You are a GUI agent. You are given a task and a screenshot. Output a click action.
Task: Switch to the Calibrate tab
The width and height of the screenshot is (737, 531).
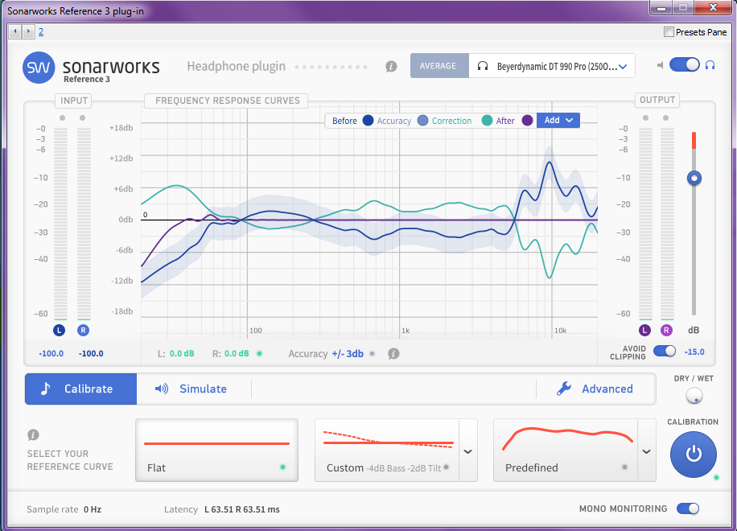coord(80,389)
